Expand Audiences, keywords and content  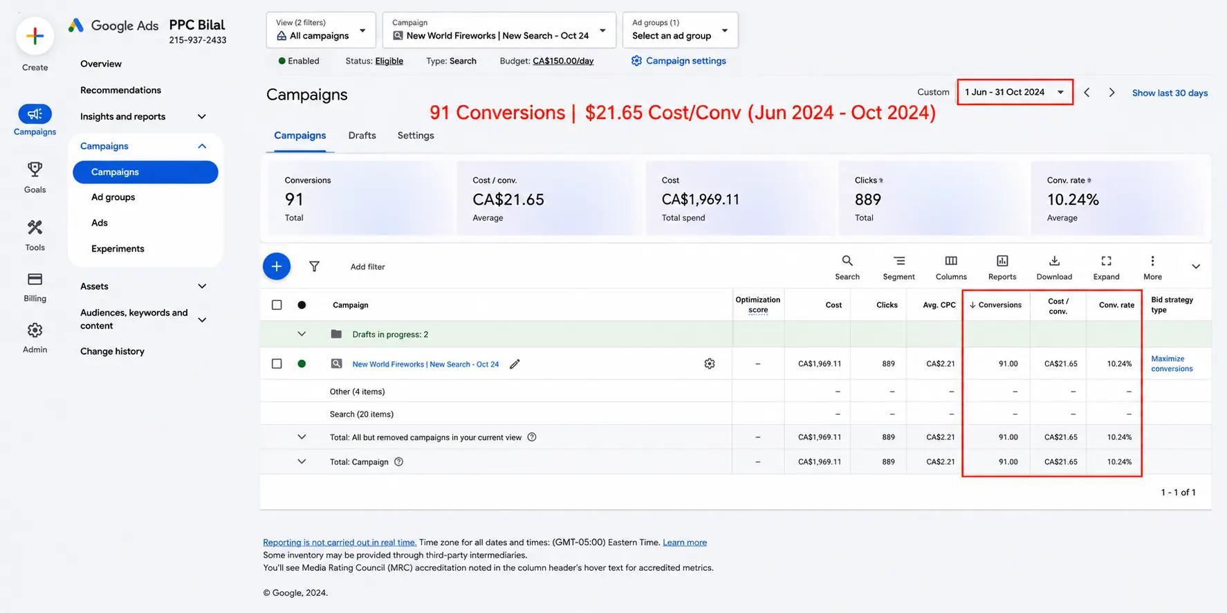coord(202,320)
